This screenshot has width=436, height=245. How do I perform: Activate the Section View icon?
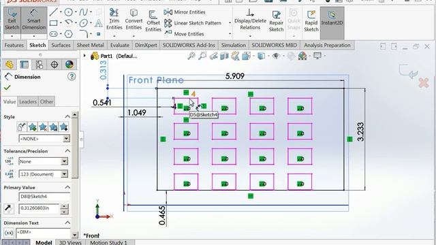click(x=224, y=56)
